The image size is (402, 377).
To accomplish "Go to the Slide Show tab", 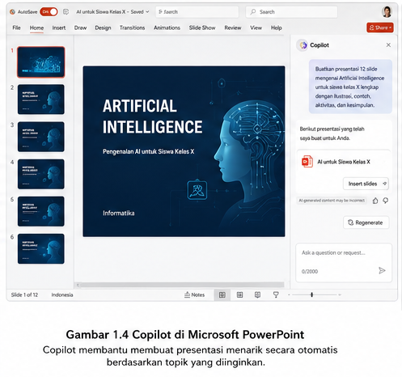I will pos(202,28).
